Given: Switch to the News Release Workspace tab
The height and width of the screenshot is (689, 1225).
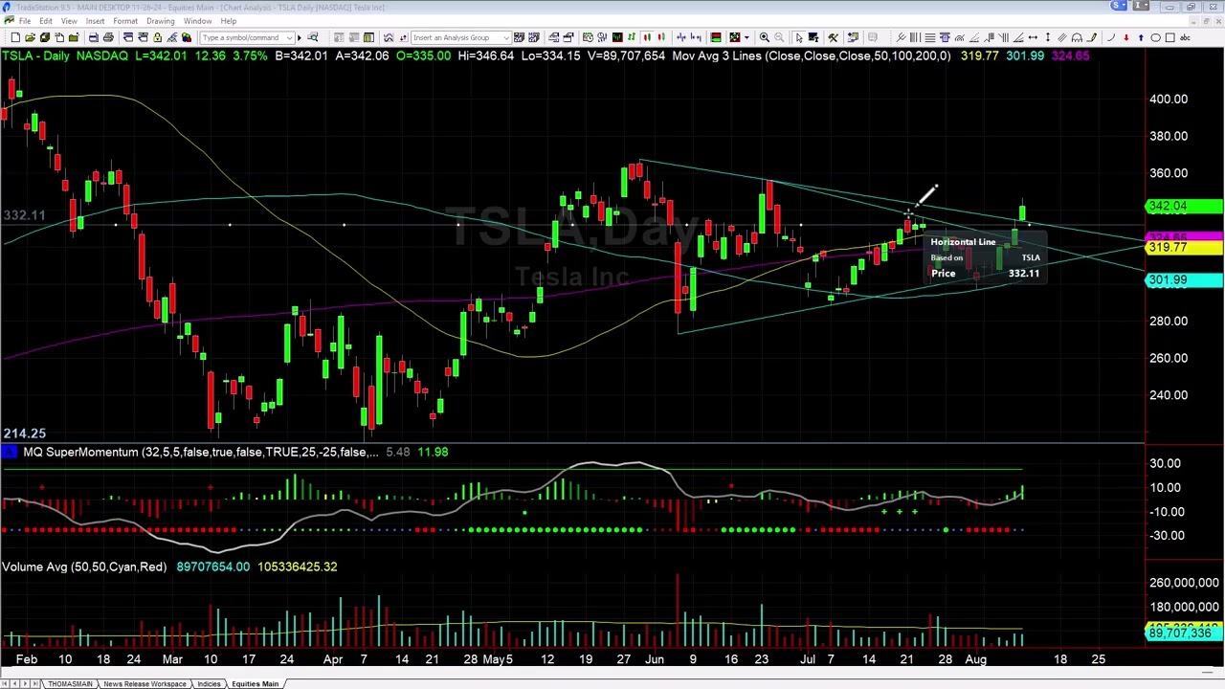Looking at the screenshot, I should tap(145, 683).
